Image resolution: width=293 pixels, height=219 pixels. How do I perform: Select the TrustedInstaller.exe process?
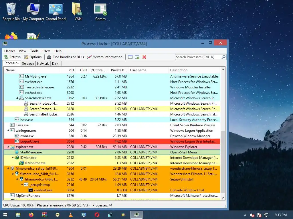pyautogui.click(x=112, y=87)
